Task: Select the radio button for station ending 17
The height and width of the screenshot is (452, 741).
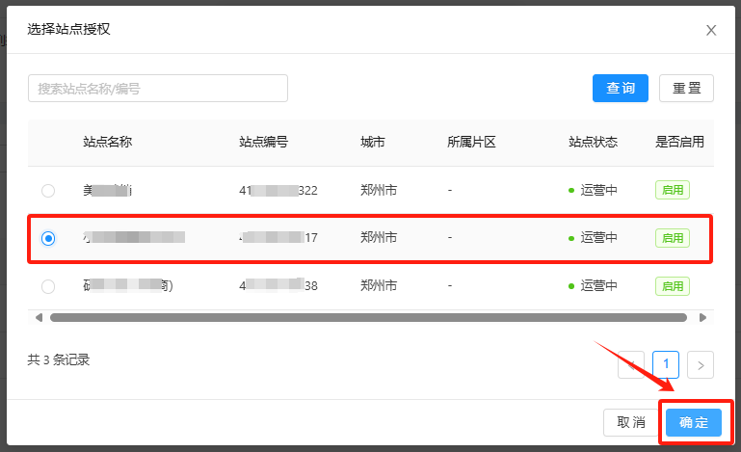Action: (x=48, y=238)
